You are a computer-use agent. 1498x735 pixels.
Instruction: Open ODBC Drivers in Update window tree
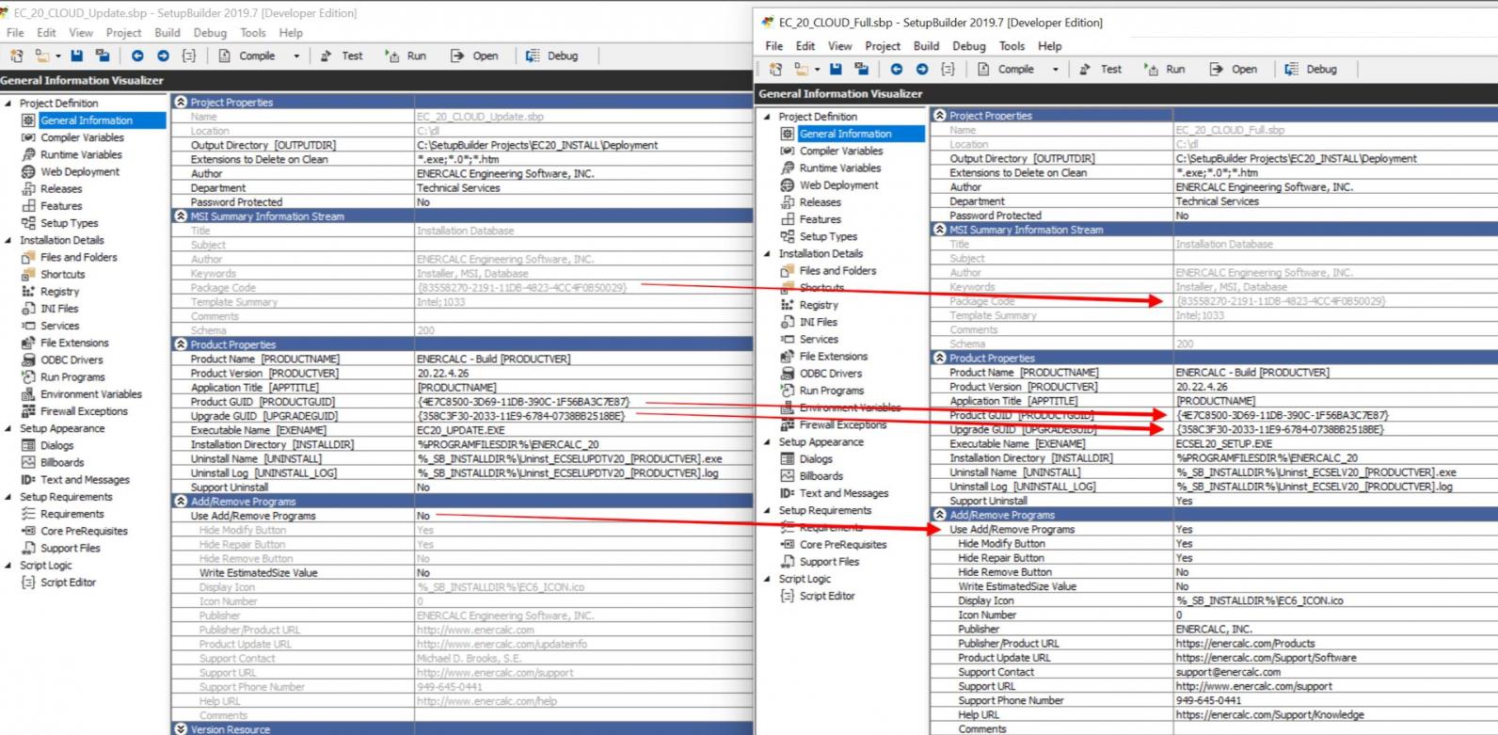click(72, 360)
